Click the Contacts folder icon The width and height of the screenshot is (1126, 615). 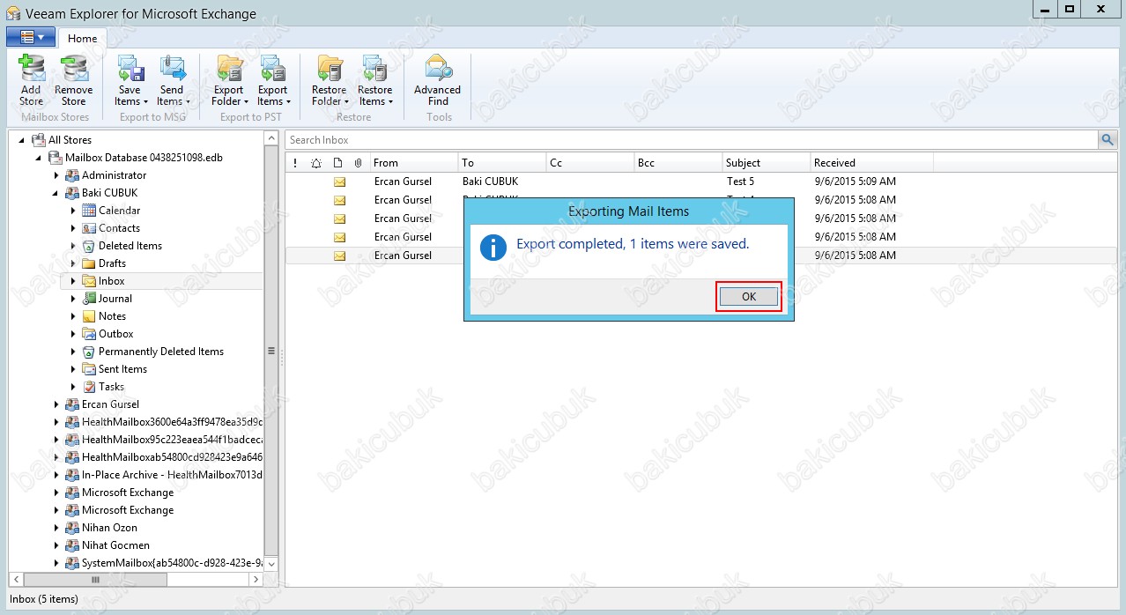(x=88, y=228)
